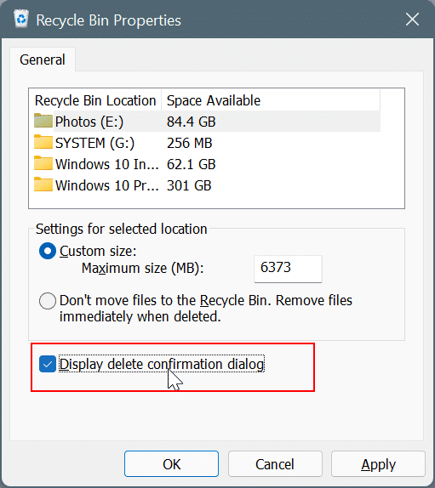
Task: Choose Don't move files to the Recycle Bin
Action: 48,301
